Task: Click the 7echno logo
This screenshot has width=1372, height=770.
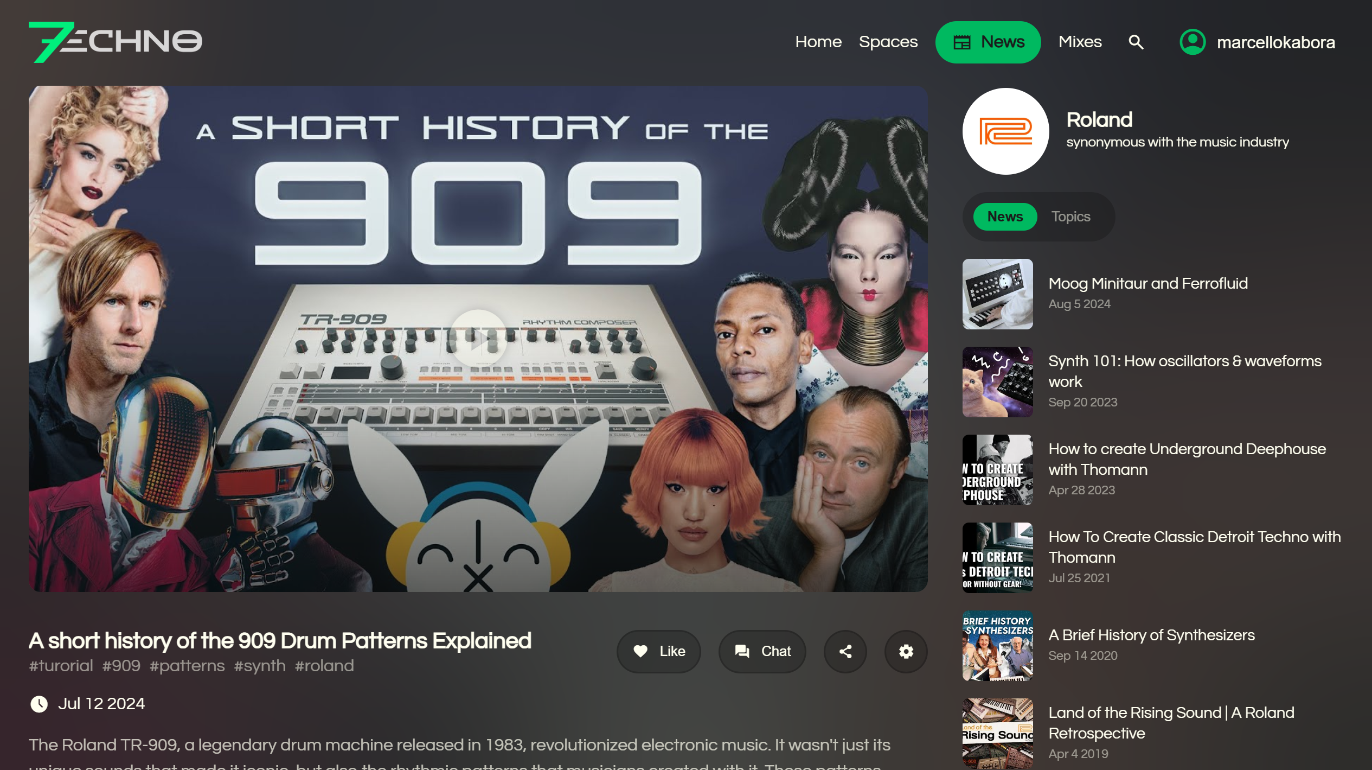Action: 116,42
